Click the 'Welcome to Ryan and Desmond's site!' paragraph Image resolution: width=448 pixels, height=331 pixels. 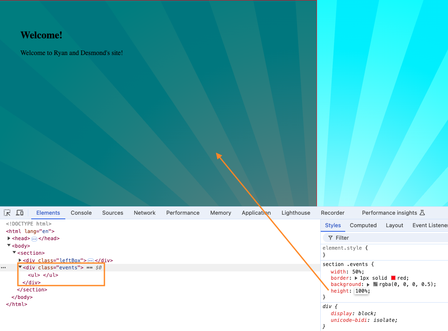coord(72,53)
